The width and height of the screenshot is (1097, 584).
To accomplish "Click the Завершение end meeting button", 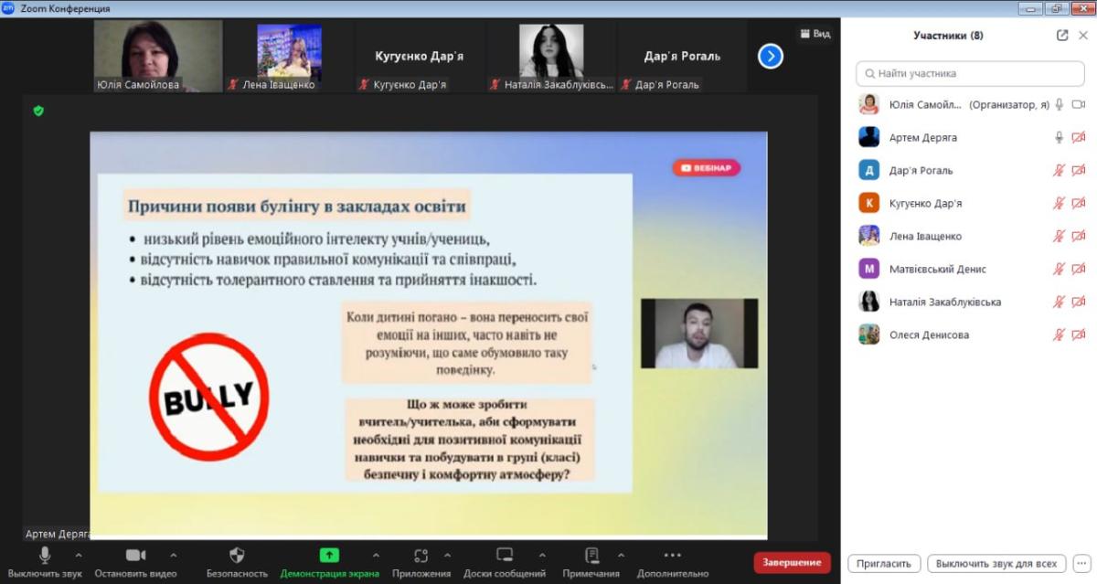I will coord(793,563).
